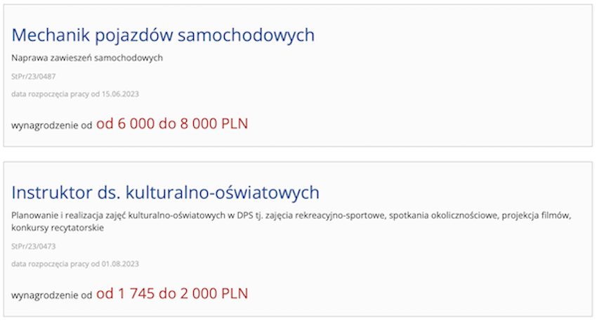The height and width of the screenshot is (323, 597).
Task: Click start date line with 15.06.2023
Action: click(75, 94)
